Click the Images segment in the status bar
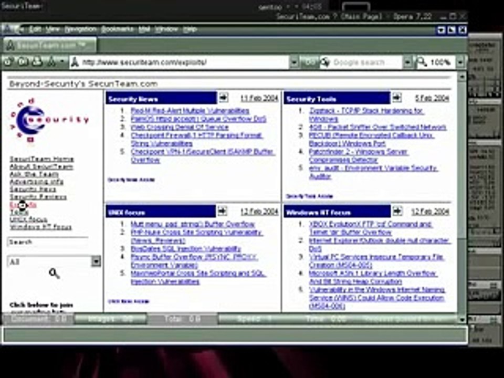The width and height of the screenshot is (504, 378). coord(110,319)
